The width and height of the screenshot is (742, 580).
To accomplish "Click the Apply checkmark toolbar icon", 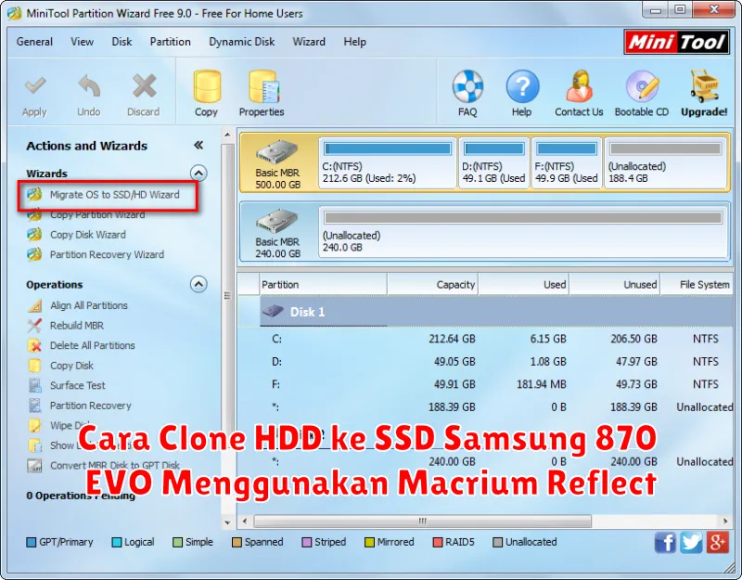I will point(34,88).
